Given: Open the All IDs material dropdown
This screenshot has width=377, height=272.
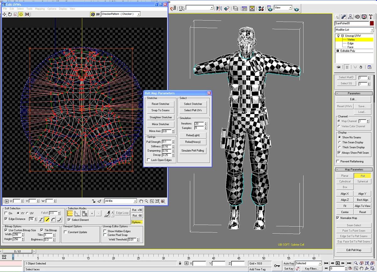Looking at the screenshot, I should coord(121,201).
